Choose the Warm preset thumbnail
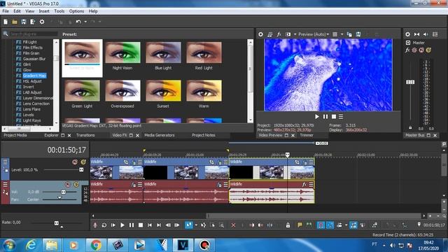The height and width of the screenshot is (252, 448). tap(204, 90)
